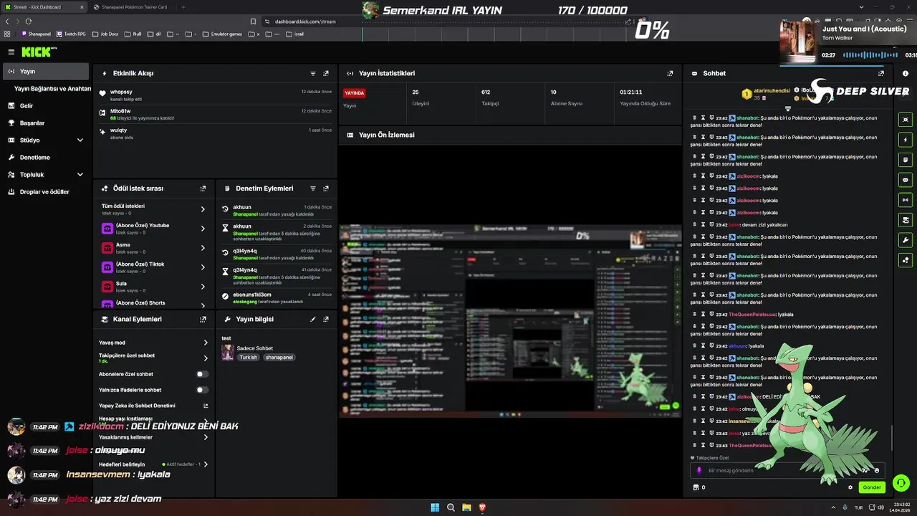Screen dimensions: 917x516
Task: Open the Shanapanel bookmark
Action: coord(37,34)
